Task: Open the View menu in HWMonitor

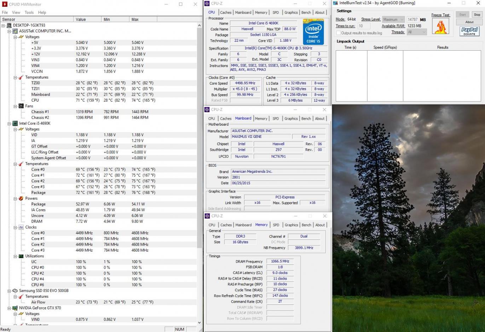Action: point(16,12)
